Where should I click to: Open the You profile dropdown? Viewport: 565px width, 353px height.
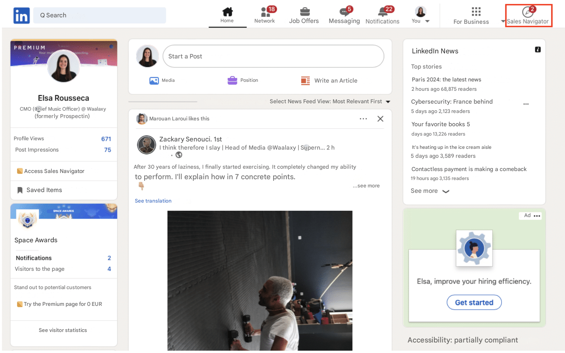[x=420, y=15]
